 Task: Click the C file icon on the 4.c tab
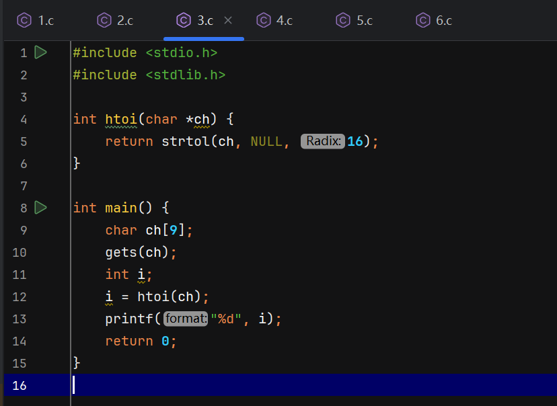click(x=264, y=20)
